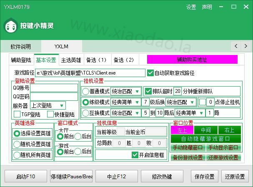The height and width of the screenshot is (187, 253).
Task: Click the 中止F12 button
Action: pyautogui.click(x=117, y=176)
